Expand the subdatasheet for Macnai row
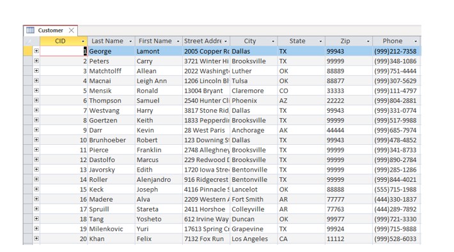Image resolution: width=454 pixels, height=252 pixels. tap(36, 80)
